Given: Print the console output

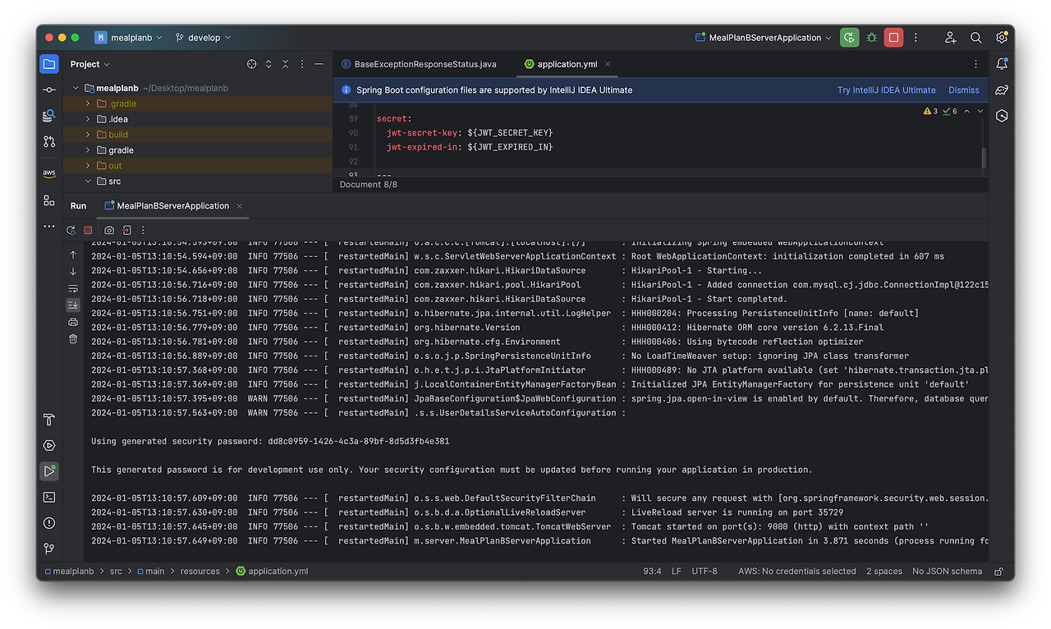Looking at the screenshot, I should tap(73, 322).
